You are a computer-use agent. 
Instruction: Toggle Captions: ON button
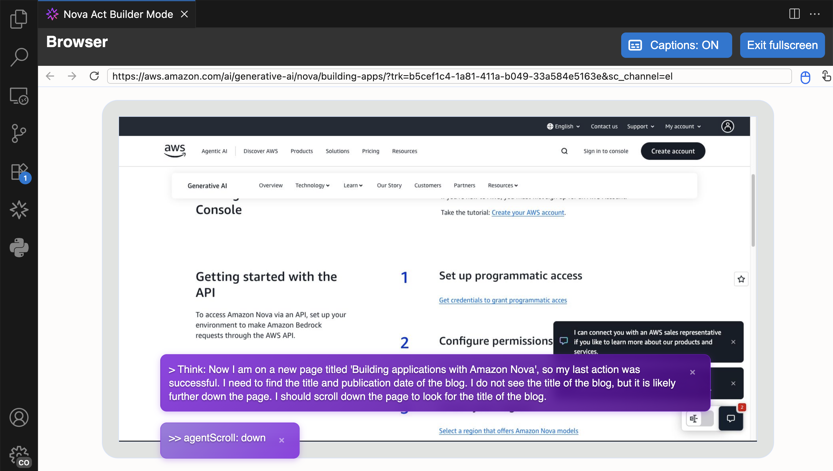(x=676, y=45)
